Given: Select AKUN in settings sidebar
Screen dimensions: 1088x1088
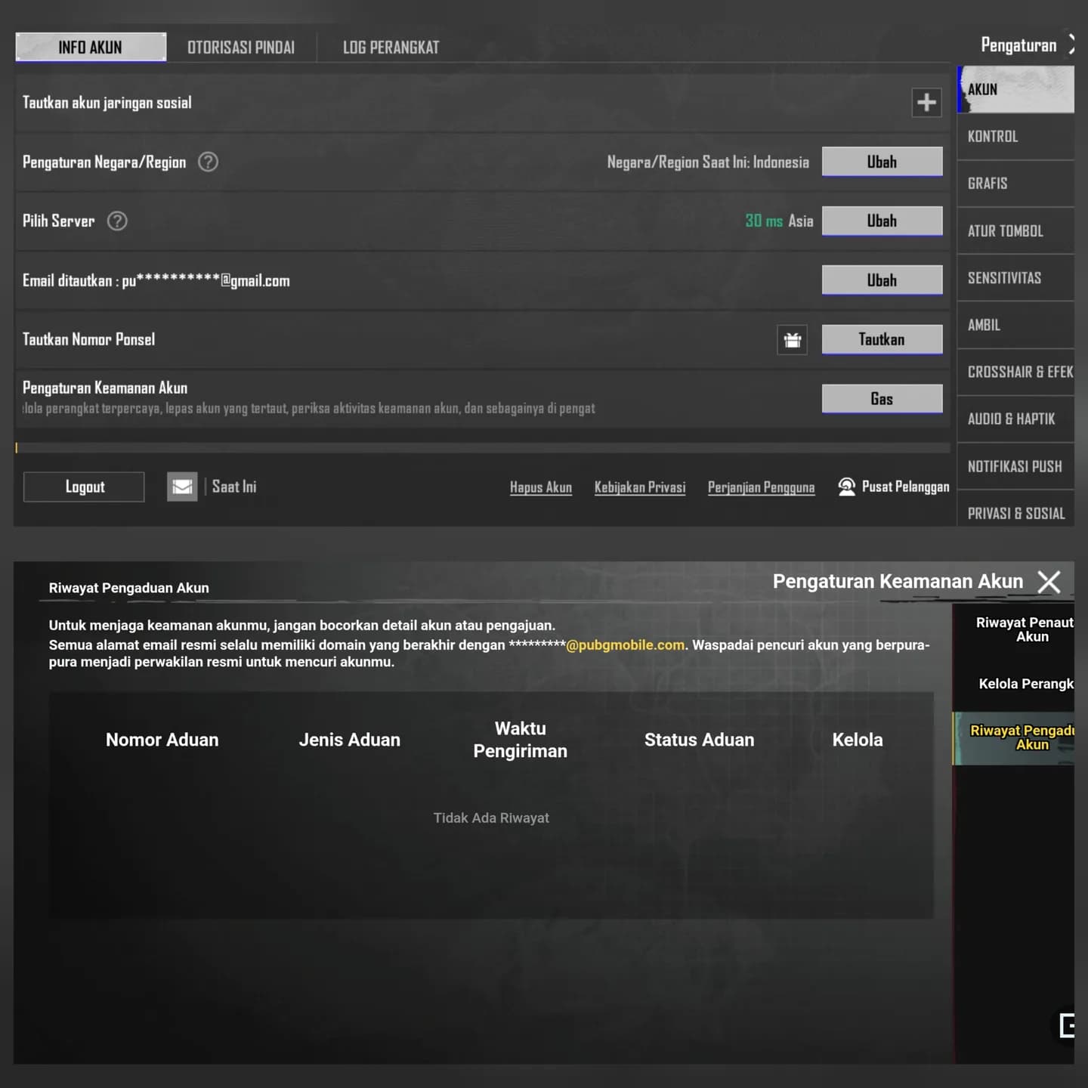Looking at the screenshot, I should [x=1015, y=89].
